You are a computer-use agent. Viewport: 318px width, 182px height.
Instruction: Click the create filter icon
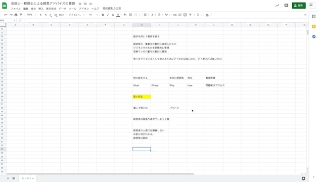[190, 15]
